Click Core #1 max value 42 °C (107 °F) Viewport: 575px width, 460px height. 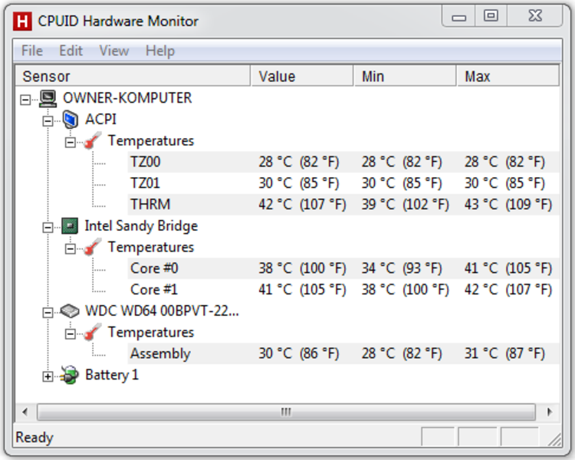508,290
